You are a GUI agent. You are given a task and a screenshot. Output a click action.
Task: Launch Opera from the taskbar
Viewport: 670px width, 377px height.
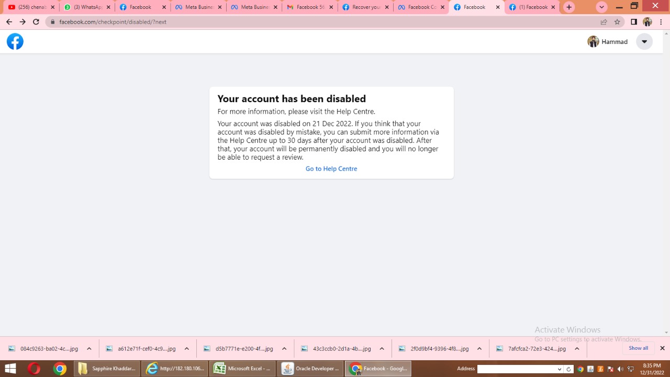(x=34, y=369)
